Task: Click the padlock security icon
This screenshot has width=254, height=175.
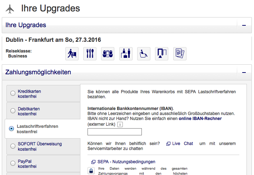Action: point(91,171)
